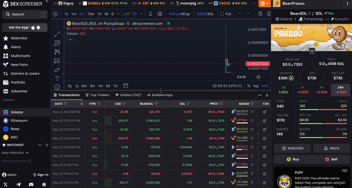352x188 pixels.
Task: Click the buyers/sellers ratio bar
Action: pyautogui.click(x=323, y=137)
